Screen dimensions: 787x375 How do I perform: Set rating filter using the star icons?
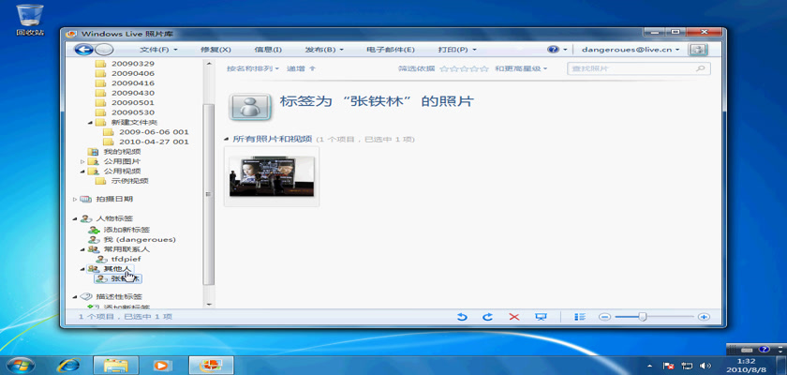coord(464,68)
